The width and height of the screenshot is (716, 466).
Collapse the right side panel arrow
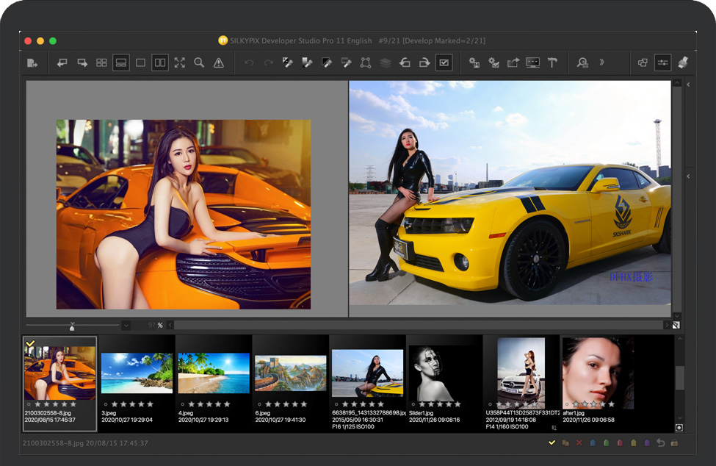[x=688, y=85]
